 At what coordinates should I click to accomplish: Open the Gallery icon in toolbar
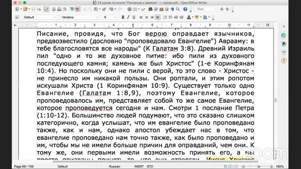161,9
